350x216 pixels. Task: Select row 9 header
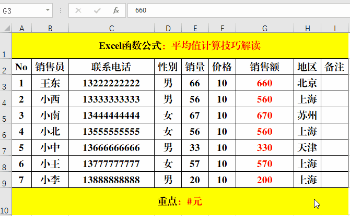[6, 180]
